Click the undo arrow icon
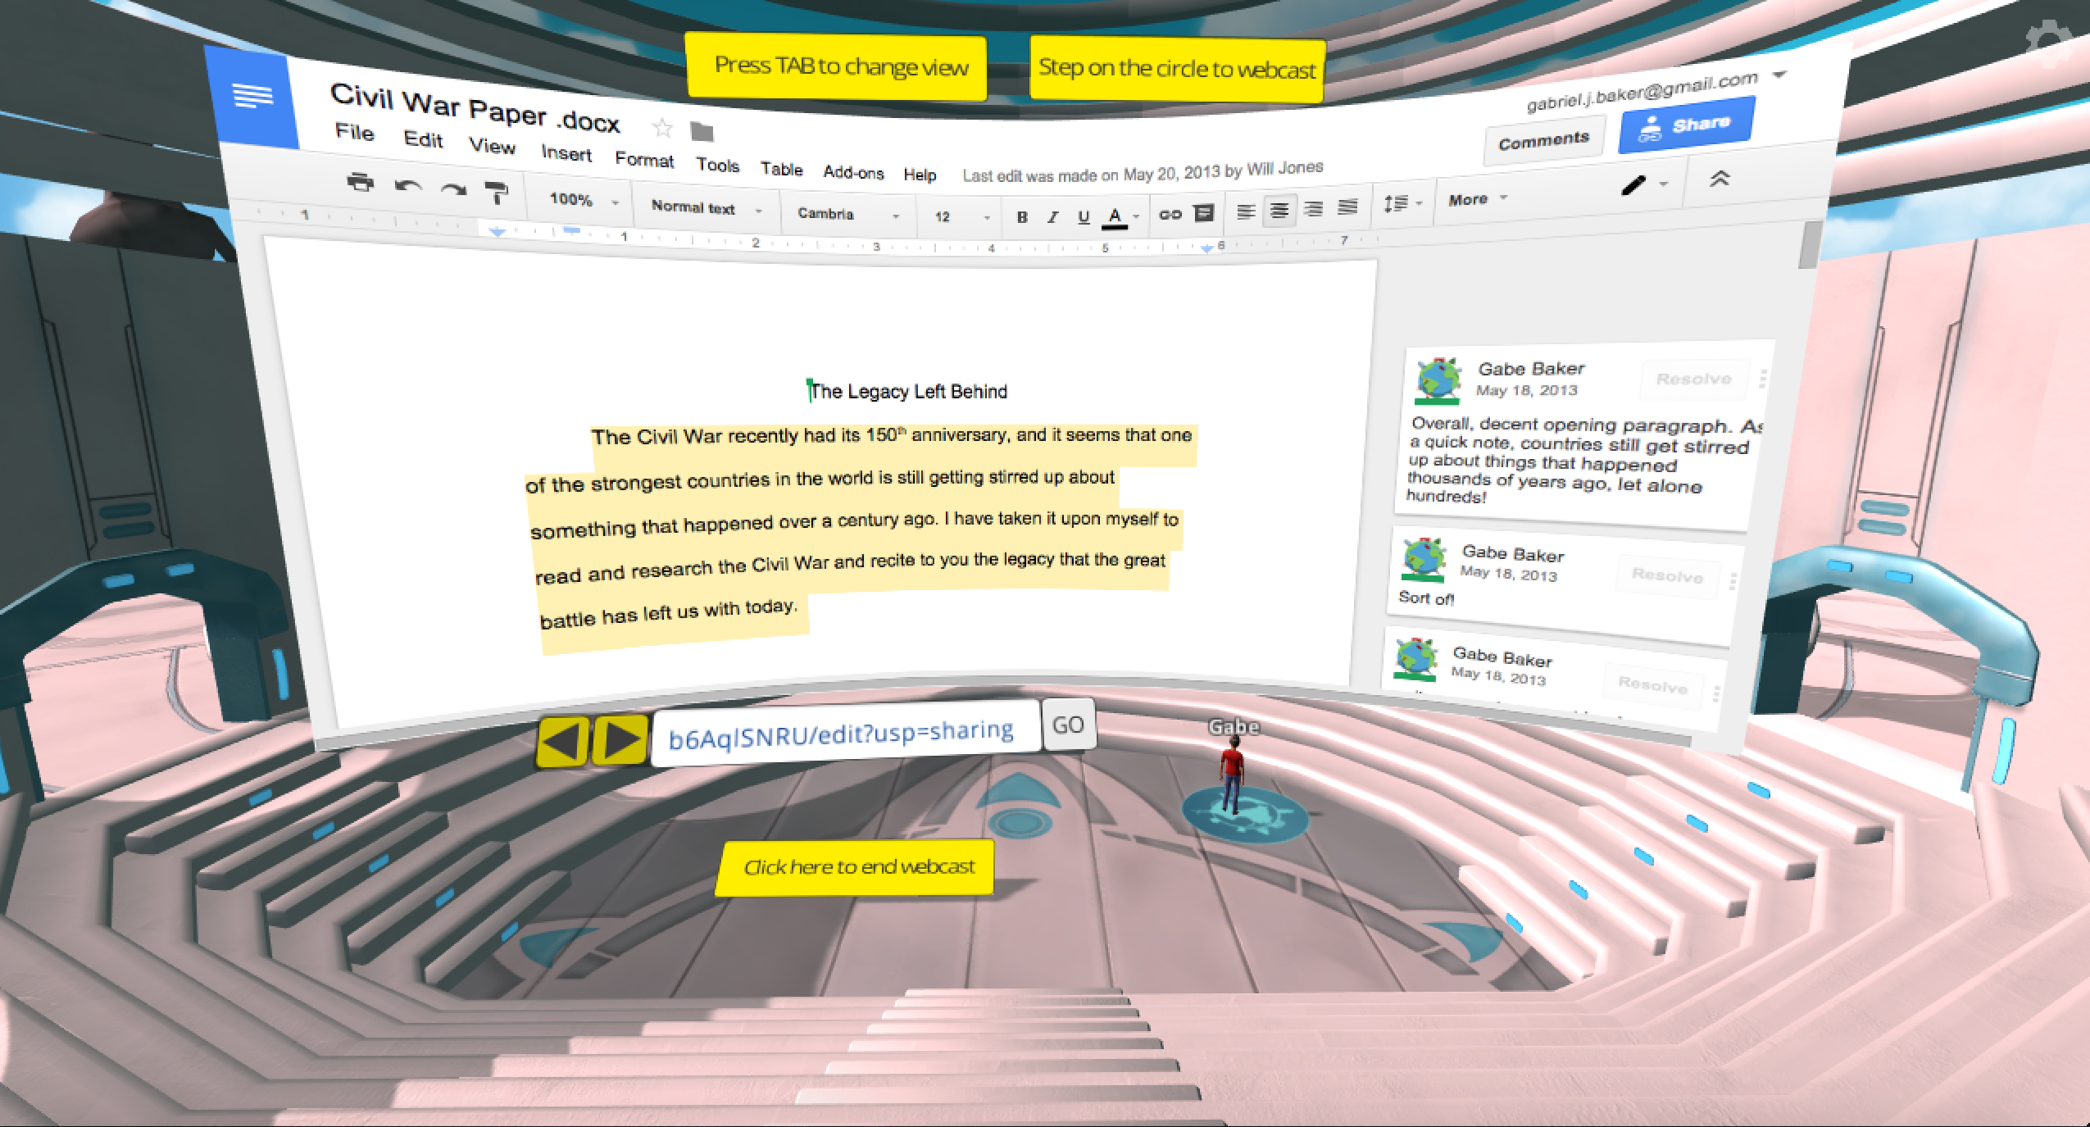2090x1127 pixels. click(407, 188)
